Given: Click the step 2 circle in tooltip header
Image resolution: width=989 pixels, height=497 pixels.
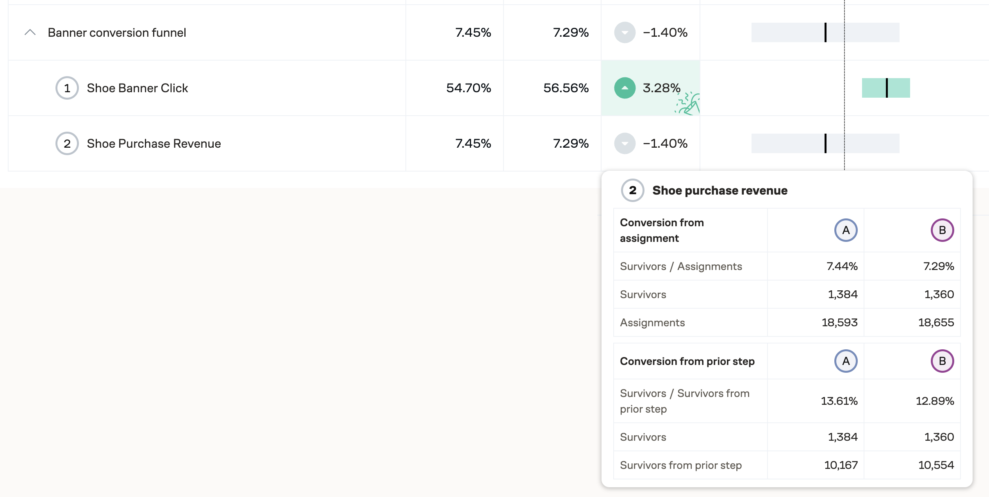Looking at the screenshot, I should [632, 190].
